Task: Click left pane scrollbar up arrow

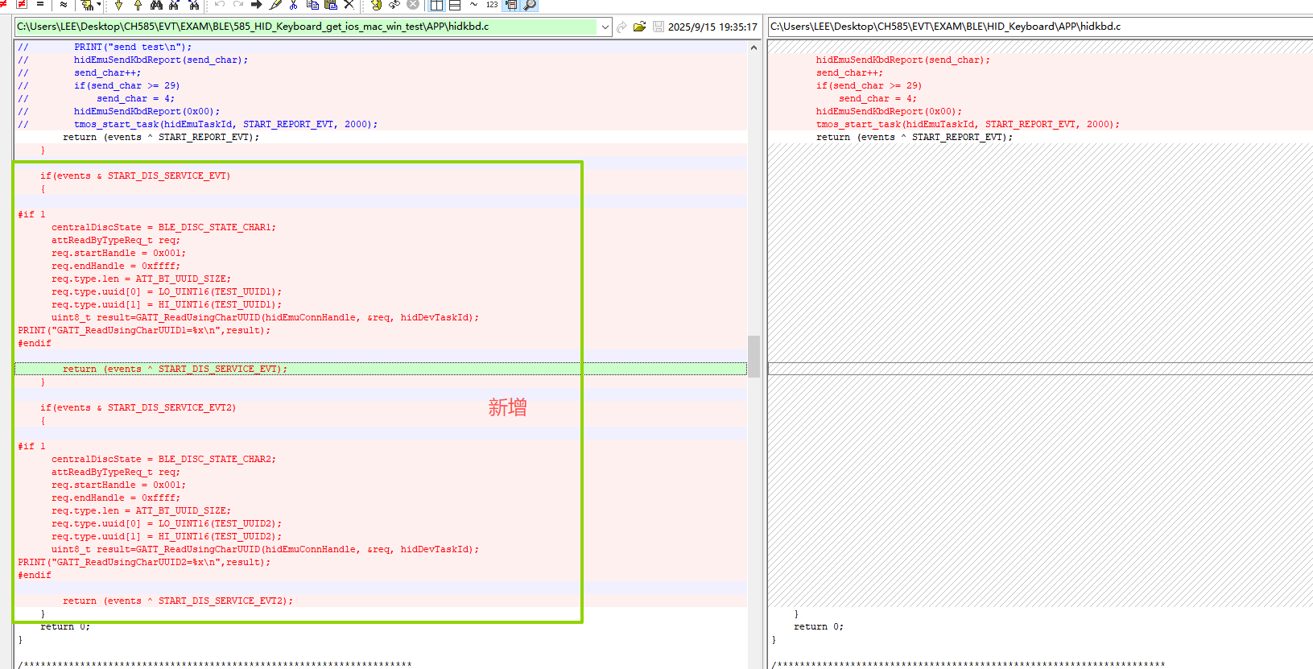Action: tap(754, 47)
